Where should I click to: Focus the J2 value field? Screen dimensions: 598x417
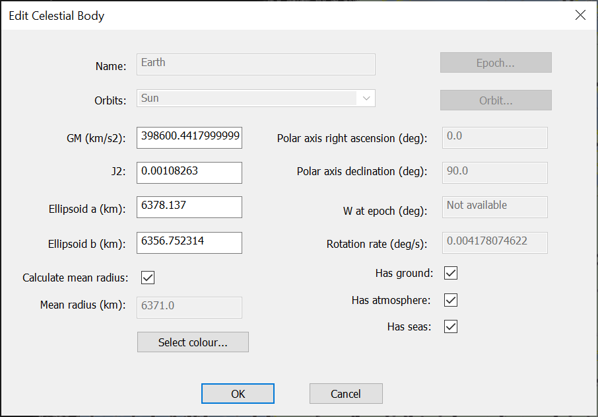[x=189, y=172]
